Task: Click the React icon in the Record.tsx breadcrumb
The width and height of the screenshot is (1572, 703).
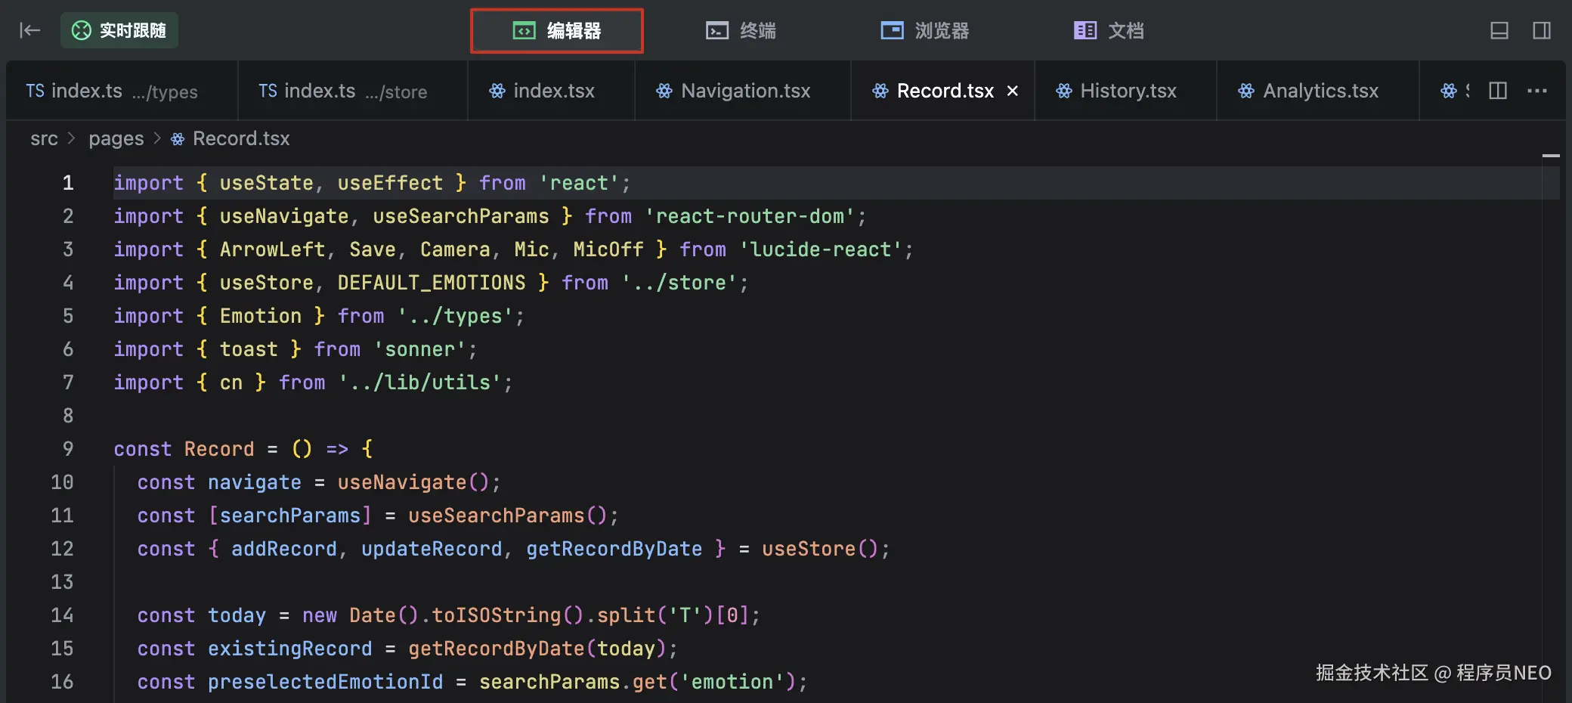Action: 178,139
